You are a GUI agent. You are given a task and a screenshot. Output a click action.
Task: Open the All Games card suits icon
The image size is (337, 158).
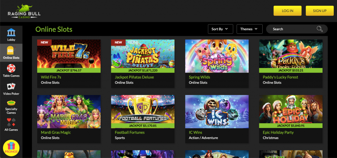(x=11, y=122)
